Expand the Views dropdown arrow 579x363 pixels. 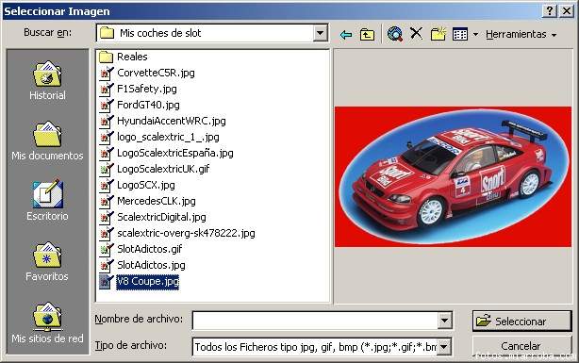click(475, 34)
